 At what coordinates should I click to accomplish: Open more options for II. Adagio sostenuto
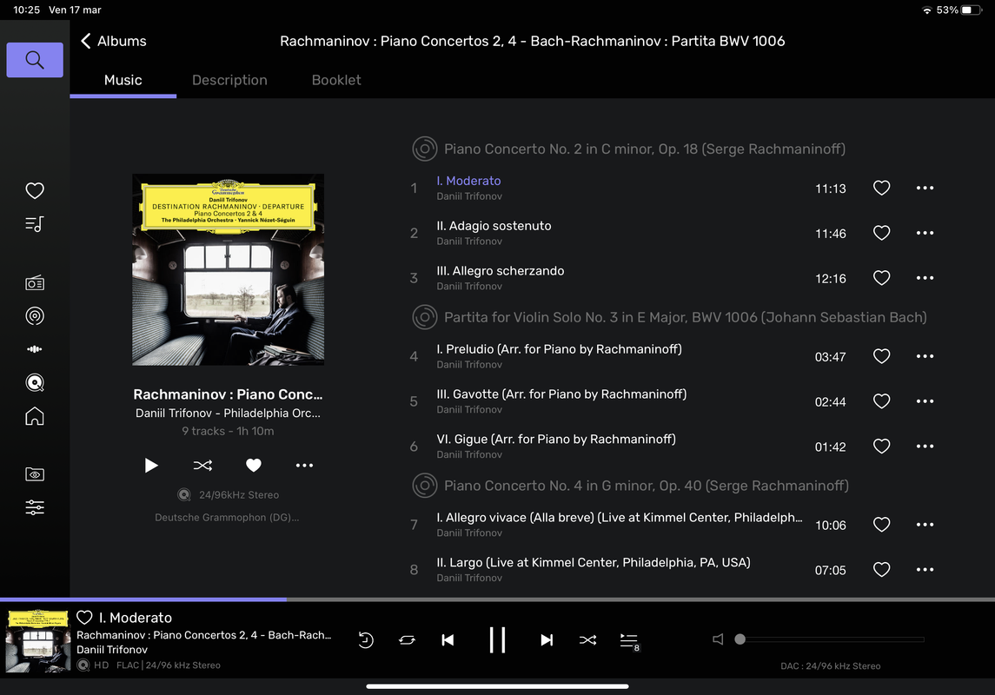[x=925, y=233]
